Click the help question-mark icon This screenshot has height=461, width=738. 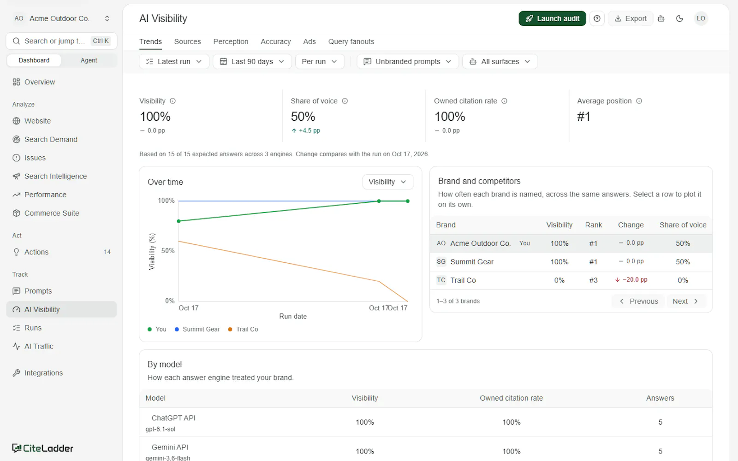coord(597,18)
